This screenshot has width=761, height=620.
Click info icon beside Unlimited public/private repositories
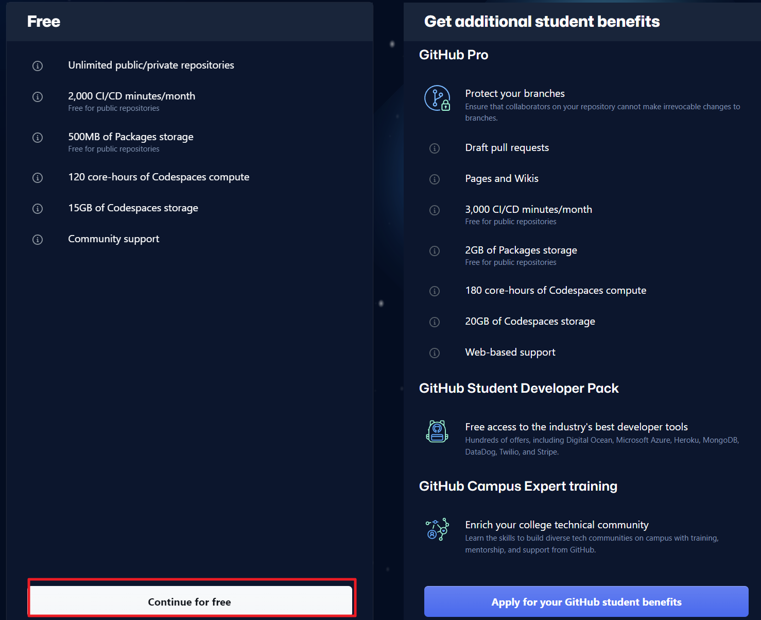click(38, 66)
